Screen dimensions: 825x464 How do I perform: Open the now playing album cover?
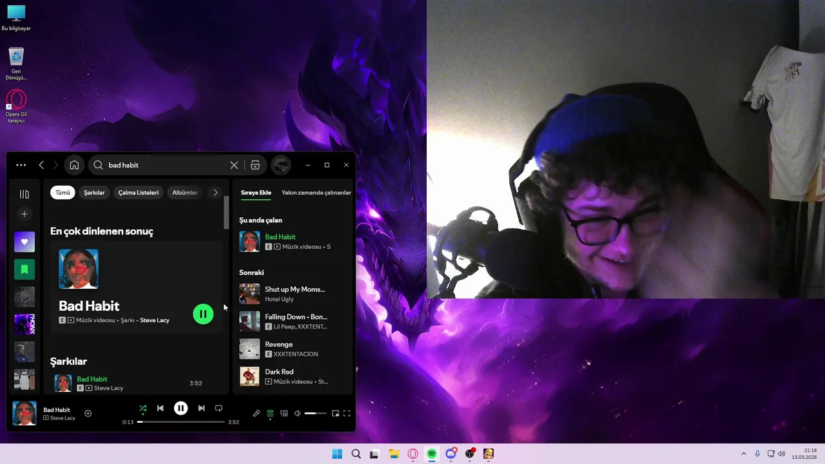[x=24, y=413]
